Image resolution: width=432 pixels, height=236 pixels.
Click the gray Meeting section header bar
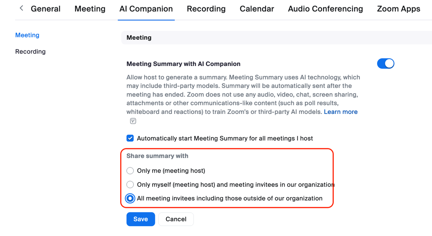click(277, 38)
